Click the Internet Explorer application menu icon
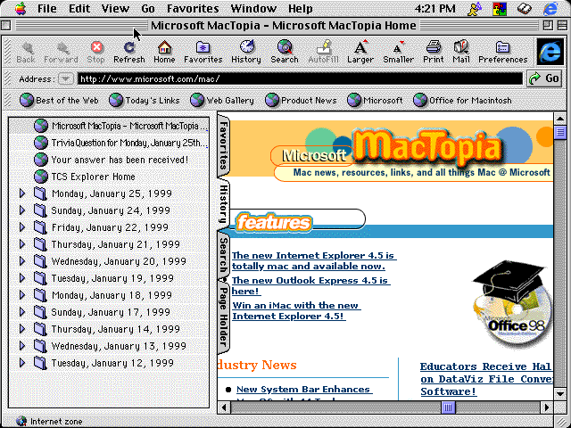 (x=550, y=8)
